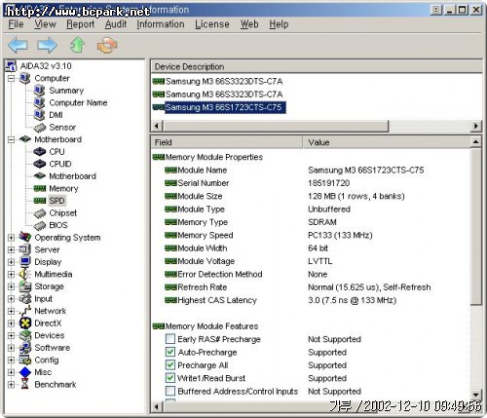The height and width of the screenshot is (418, 487).
Task: Click the Field column header
Action: pyautogui.click(x=227, y=142)
